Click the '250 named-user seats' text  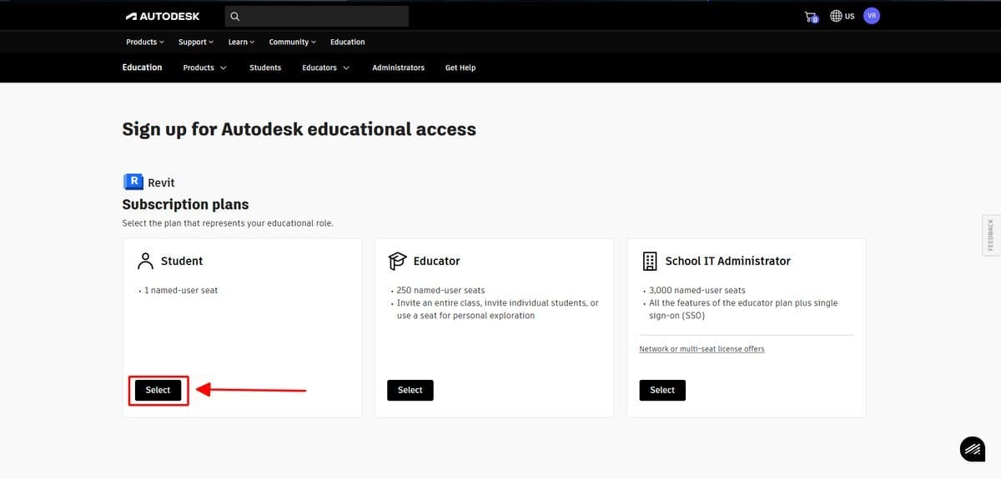click(x=440, y=290)
